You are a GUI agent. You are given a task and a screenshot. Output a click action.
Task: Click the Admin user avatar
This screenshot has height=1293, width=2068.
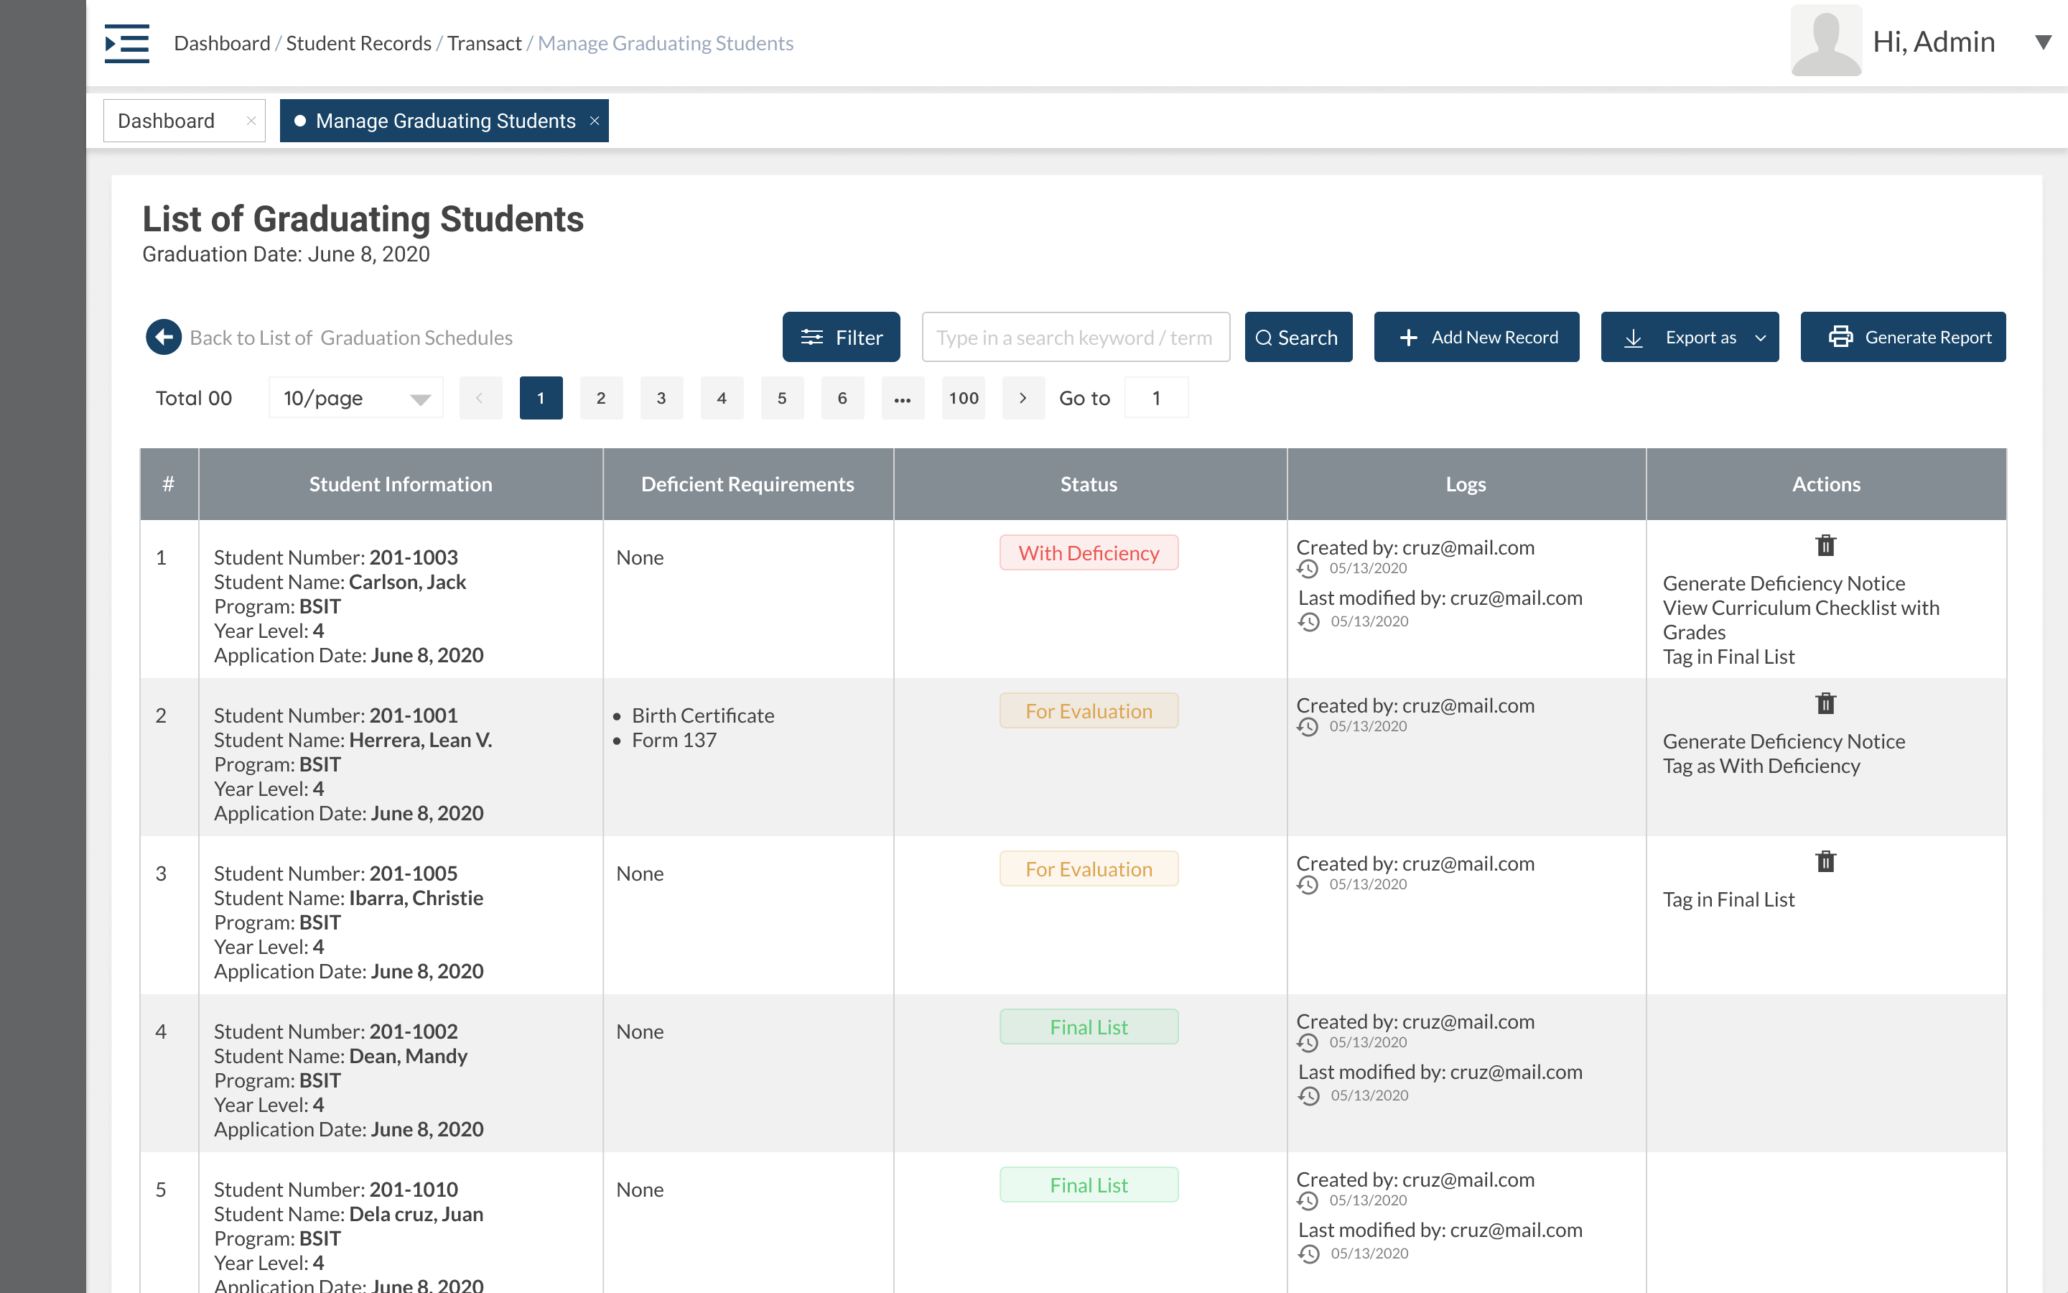point(1825,41)
